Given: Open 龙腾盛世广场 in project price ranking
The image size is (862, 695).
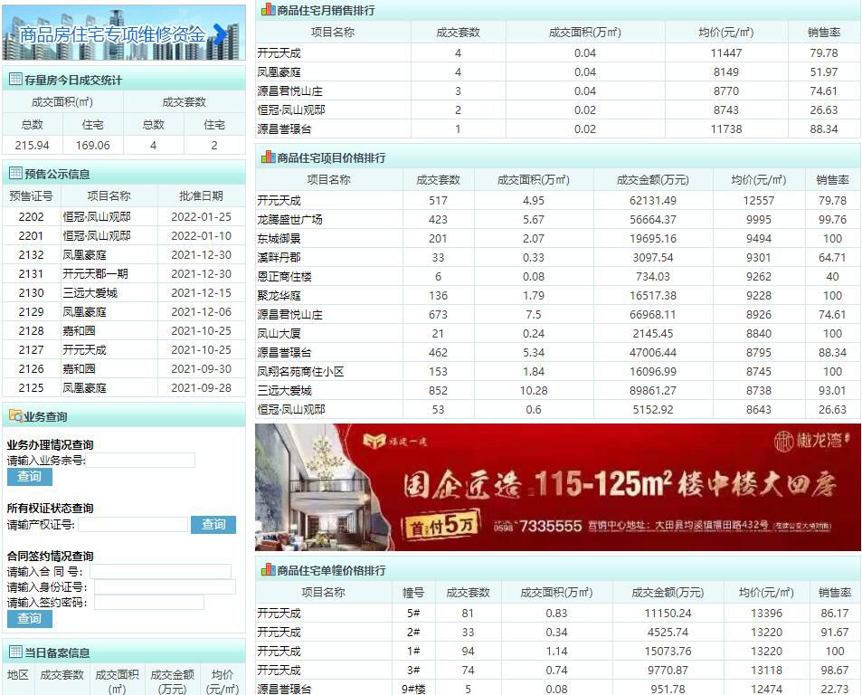Looking at the screenshot, I should coord(289,220).
